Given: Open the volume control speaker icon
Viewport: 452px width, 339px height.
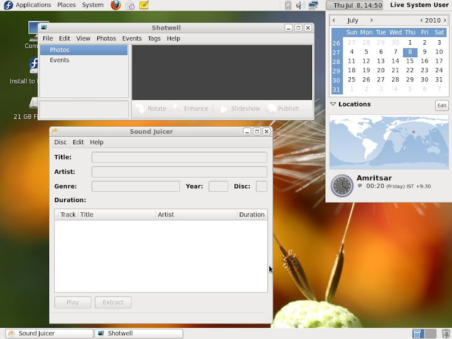Looking at the screenshot, I should click(x=300, y=5).
